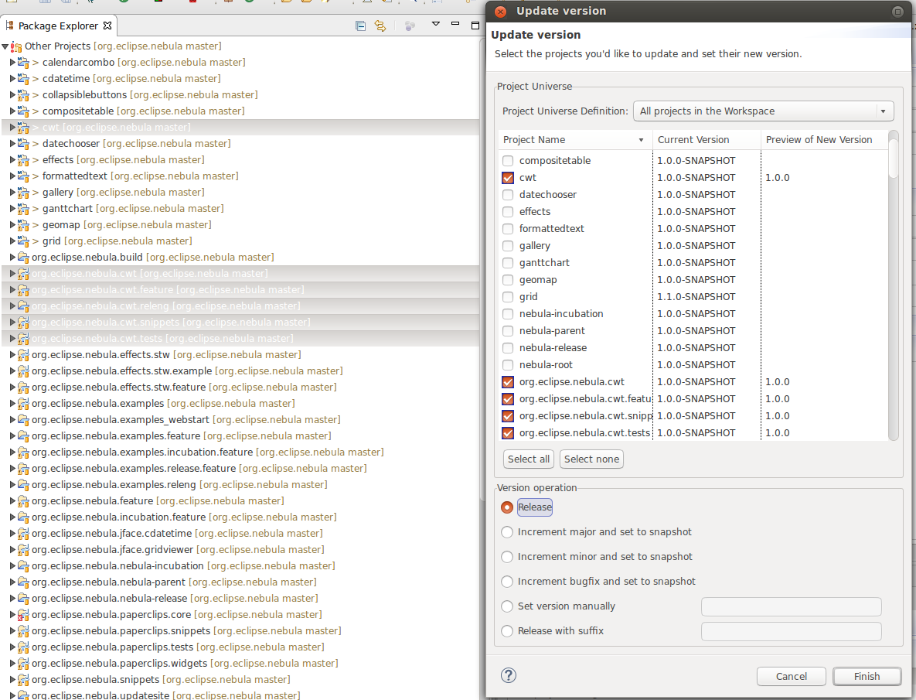
Task: Minimize the Package Explorer view
Action: tap(456, 25)
